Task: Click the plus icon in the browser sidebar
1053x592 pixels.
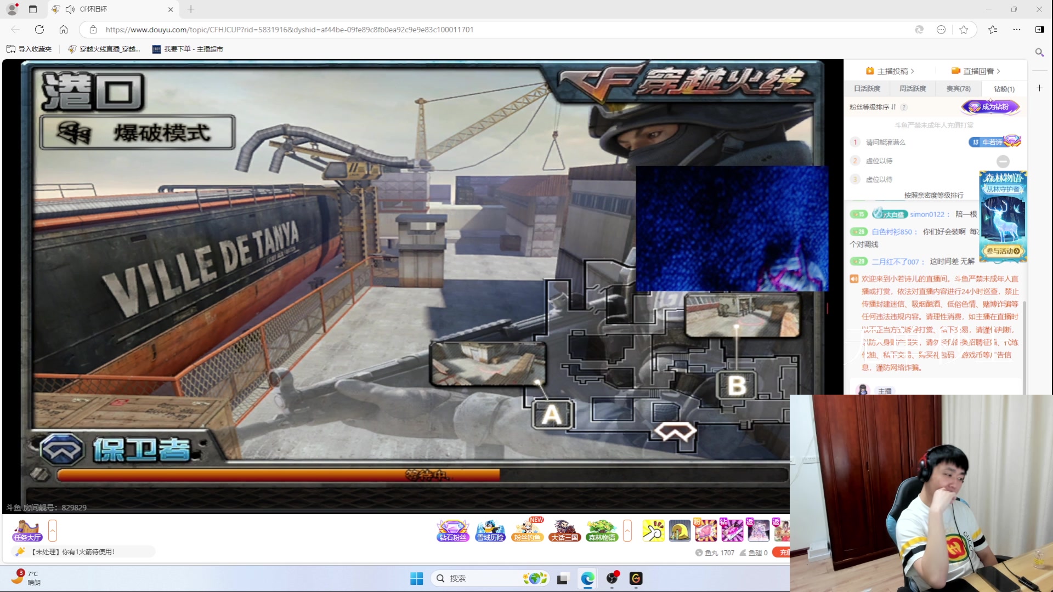Action: click(x=1039, y=88)
